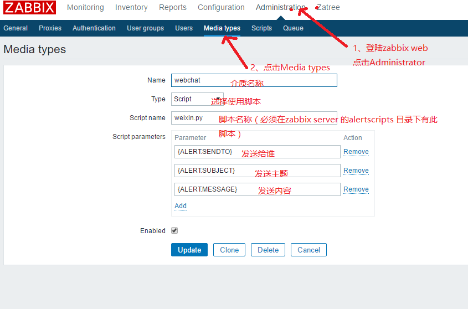Switch to the General submenu tab
468x309 pixels.
(16, 28)
